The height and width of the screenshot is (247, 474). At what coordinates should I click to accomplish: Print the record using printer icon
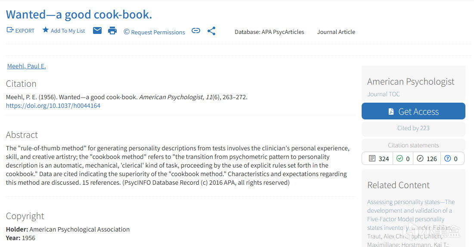pos(112,30)
